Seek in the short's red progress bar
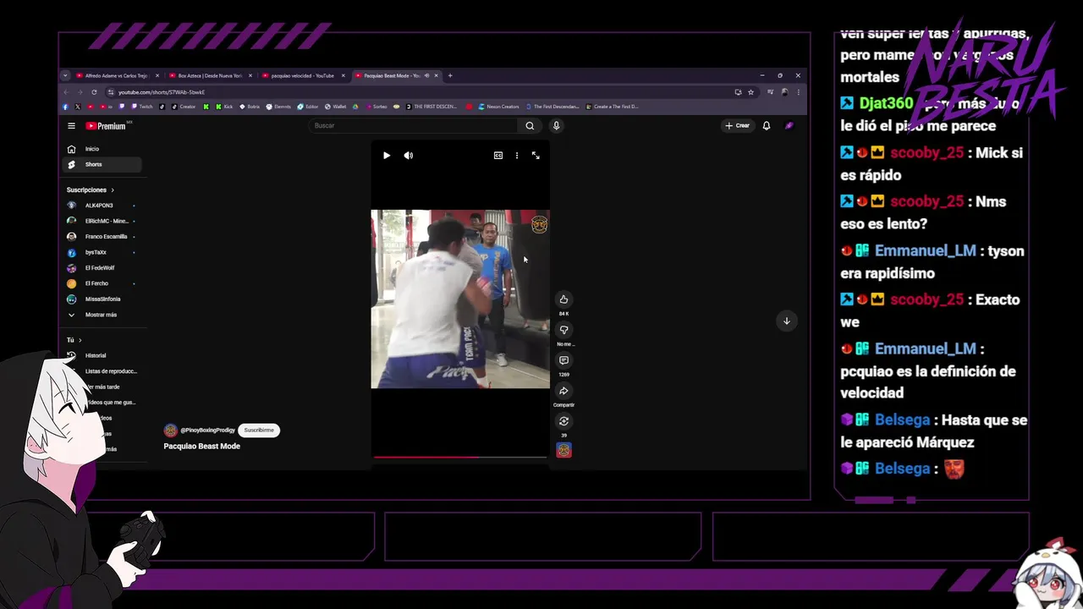 (460, 457)
